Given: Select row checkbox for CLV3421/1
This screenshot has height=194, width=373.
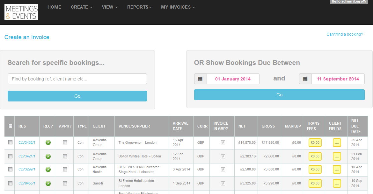Looking at the screenshot, I should tap(10, 156).
